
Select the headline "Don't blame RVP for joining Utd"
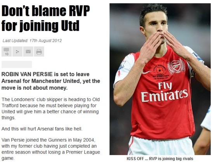click(x=45, y=18)
